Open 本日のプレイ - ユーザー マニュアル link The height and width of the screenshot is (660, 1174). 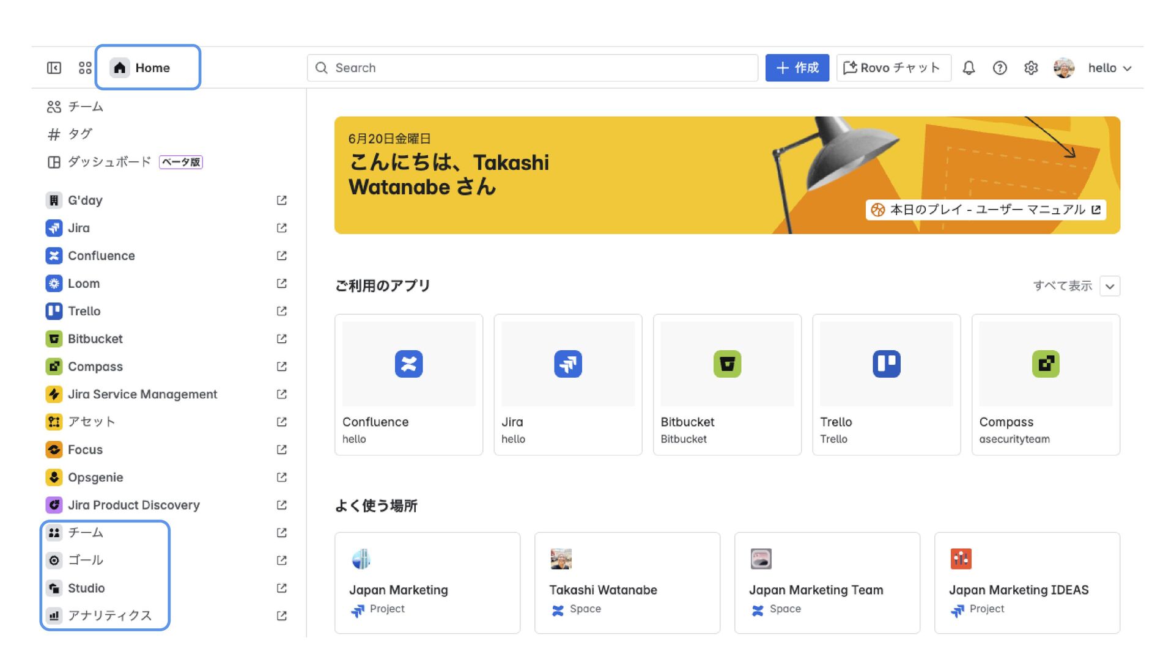(x=986, y=210)
